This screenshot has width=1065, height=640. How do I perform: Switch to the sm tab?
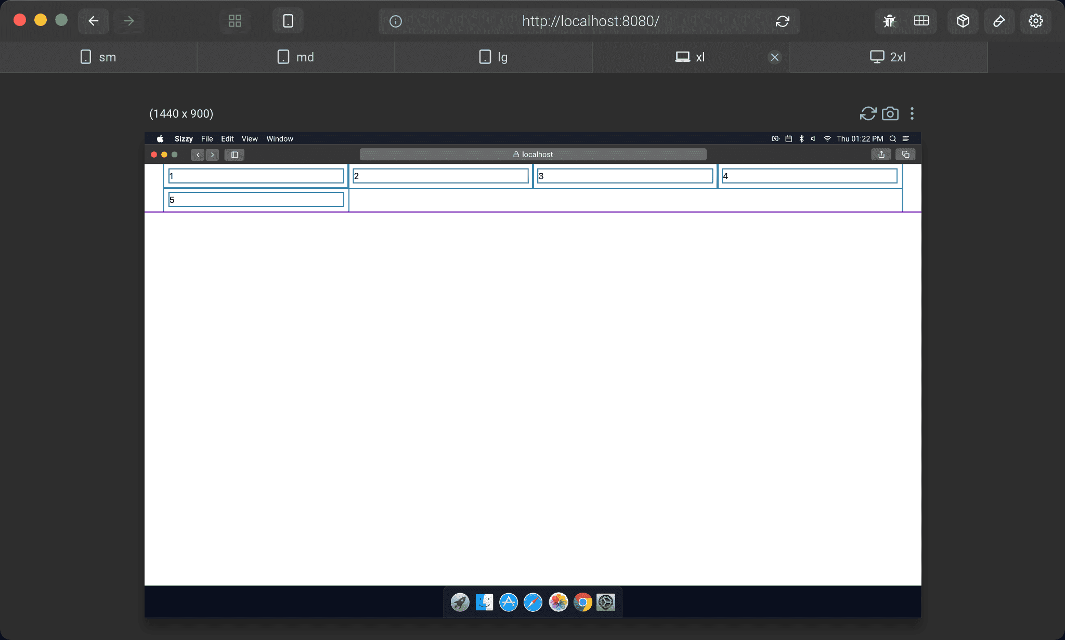(x=98, y=57)
